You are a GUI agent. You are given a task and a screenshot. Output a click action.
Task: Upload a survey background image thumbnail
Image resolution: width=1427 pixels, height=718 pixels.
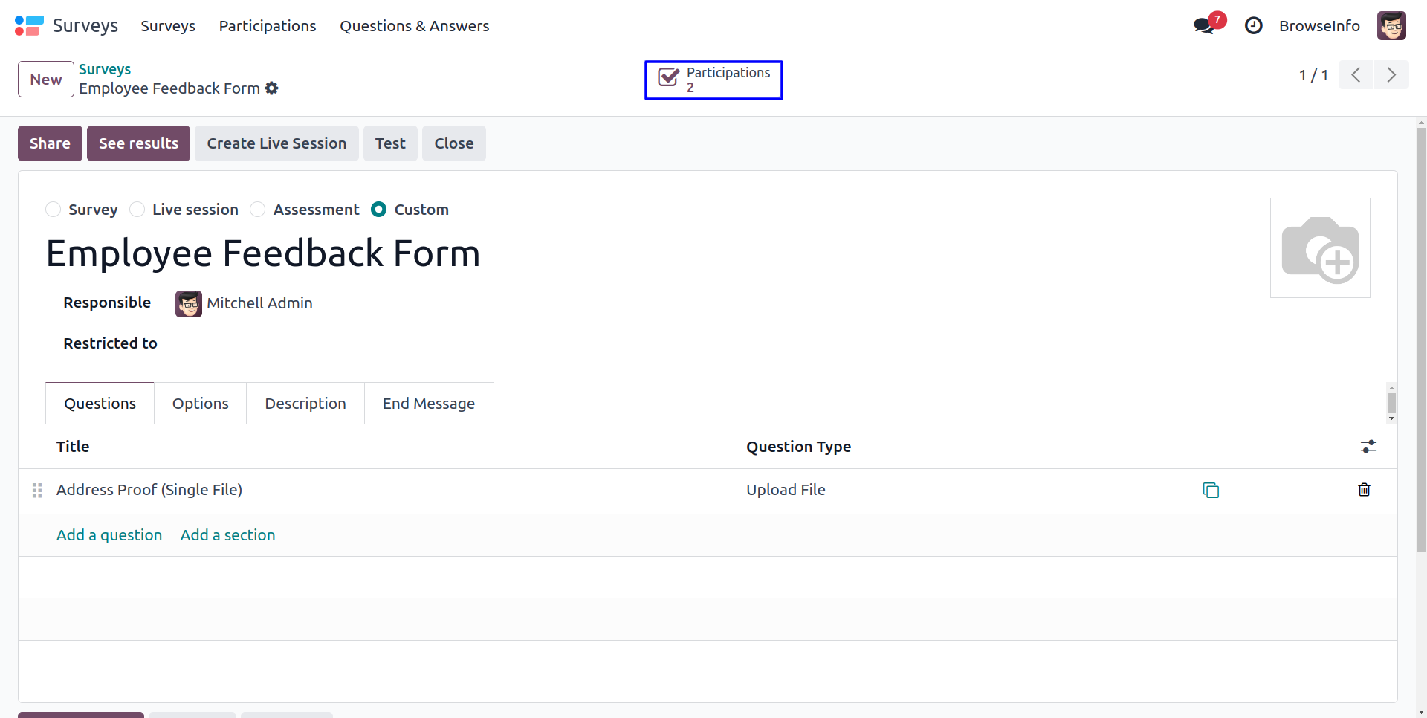tap(1320, 248)
